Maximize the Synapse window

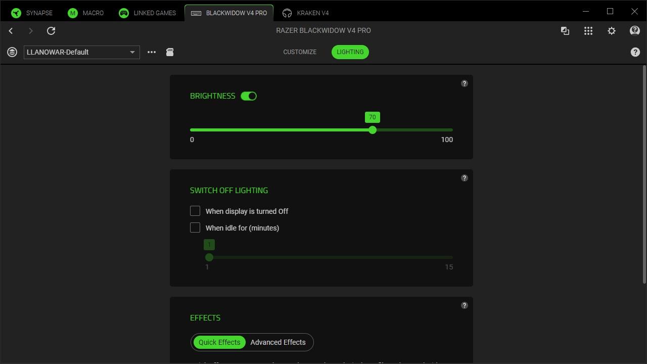[610, 11]
